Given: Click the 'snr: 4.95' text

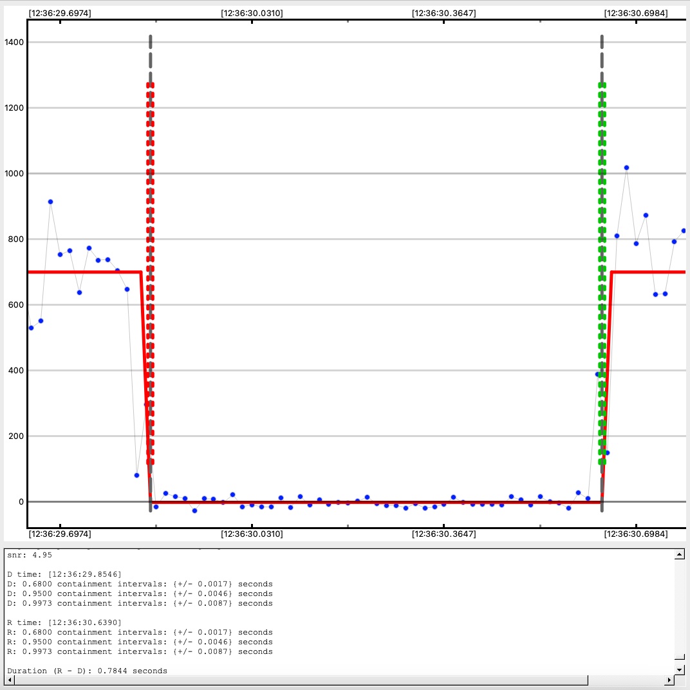Looking at the screenshot, I should pyautogui.click(x=30, y=555).
